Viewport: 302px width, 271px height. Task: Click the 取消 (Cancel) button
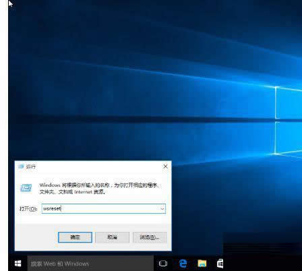point(112,237)
